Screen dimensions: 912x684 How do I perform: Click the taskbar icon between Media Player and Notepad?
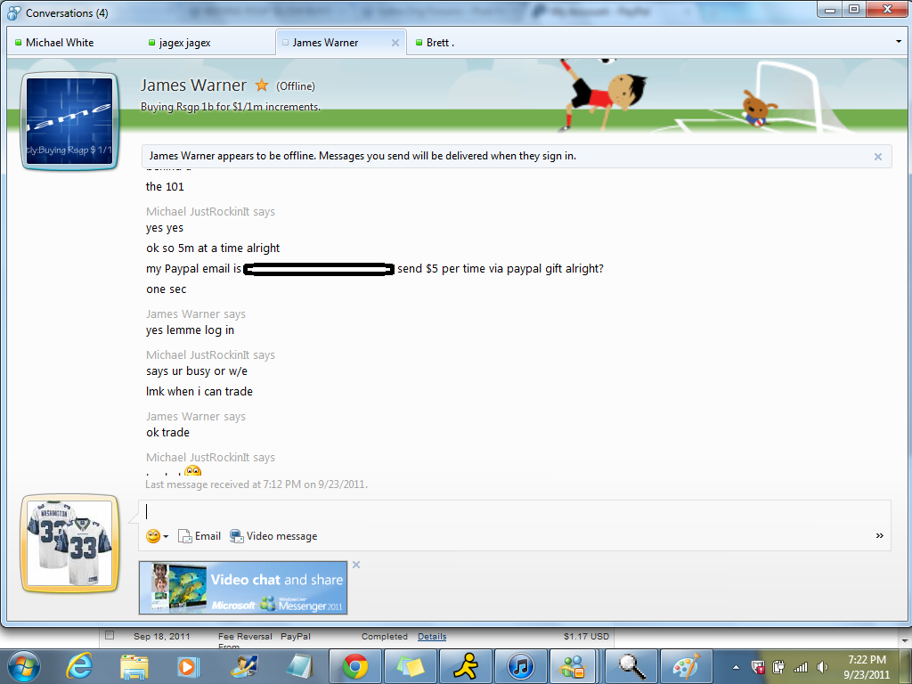244,666
